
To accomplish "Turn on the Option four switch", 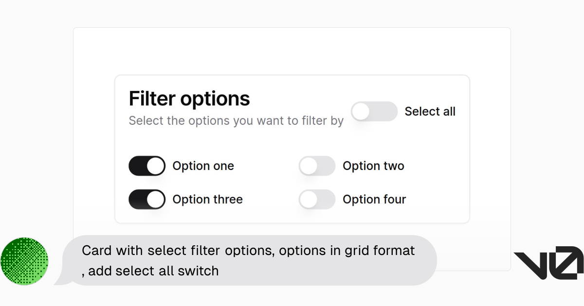I will (x=317, y=199).
